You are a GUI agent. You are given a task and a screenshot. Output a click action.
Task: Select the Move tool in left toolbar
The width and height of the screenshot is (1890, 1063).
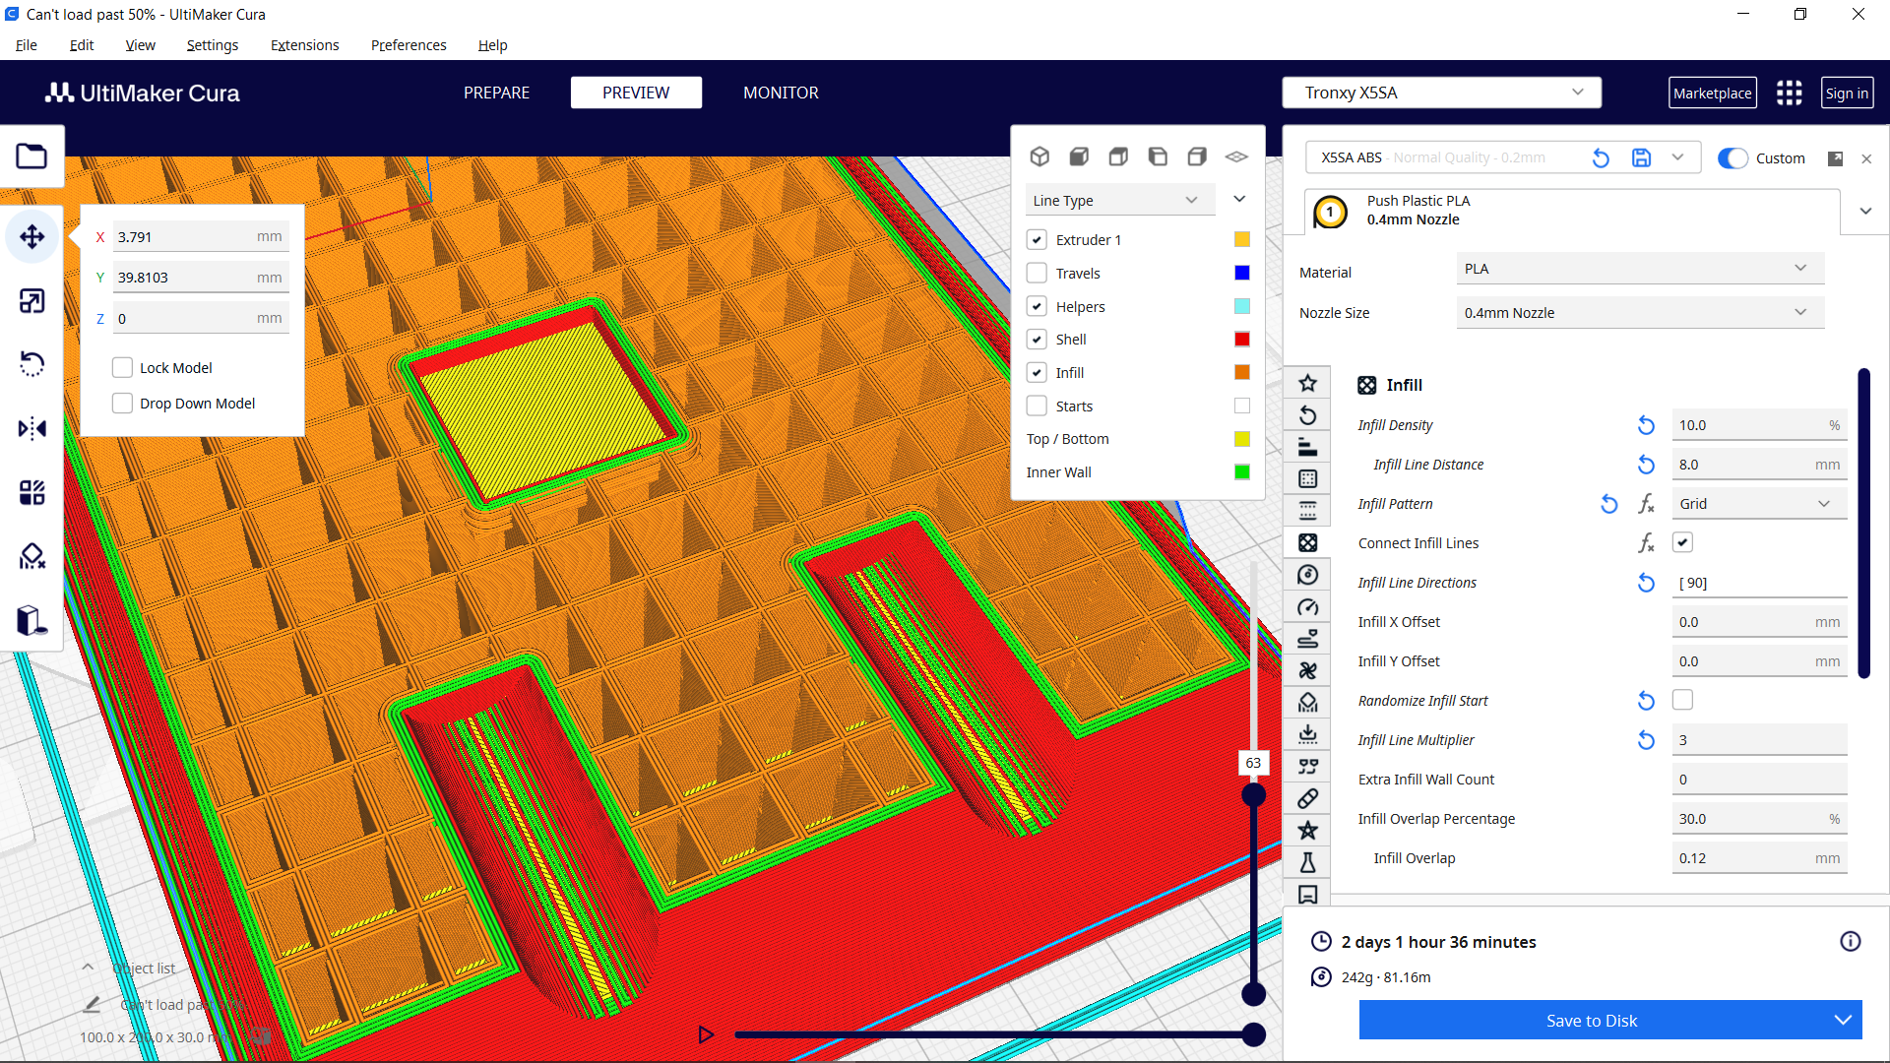coord(32,236)
